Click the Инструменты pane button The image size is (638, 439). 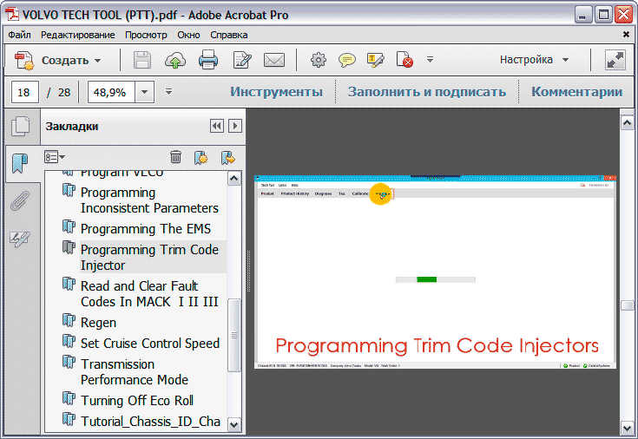click(276, 92)
